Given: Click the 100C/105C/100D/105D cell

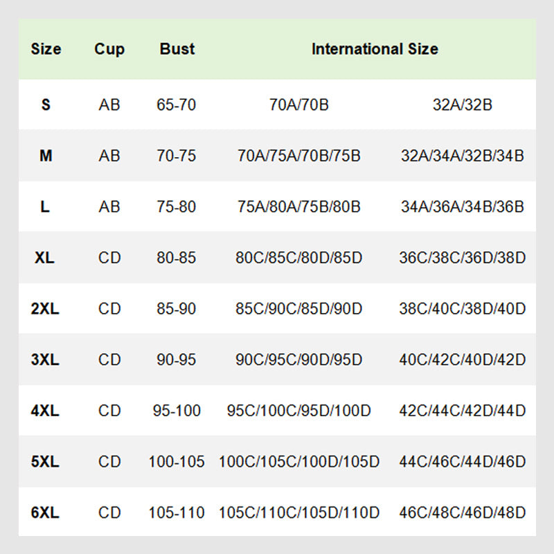Looking at the screenshot, I should tap(299, 462).
